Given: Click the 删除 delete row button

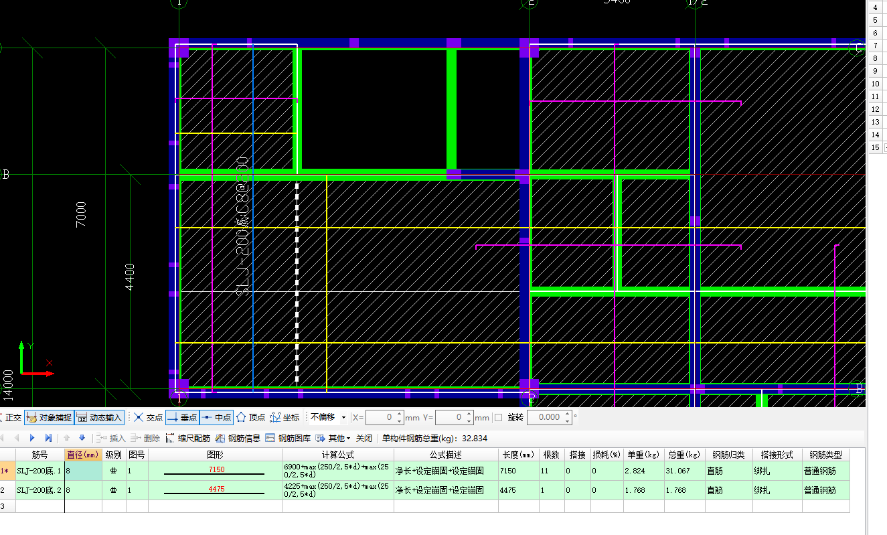Looking at the screenshot, I should point(145,438).
